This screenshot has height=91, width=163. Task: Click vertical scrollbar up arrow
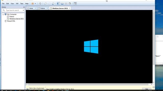[x=154, y=11]
